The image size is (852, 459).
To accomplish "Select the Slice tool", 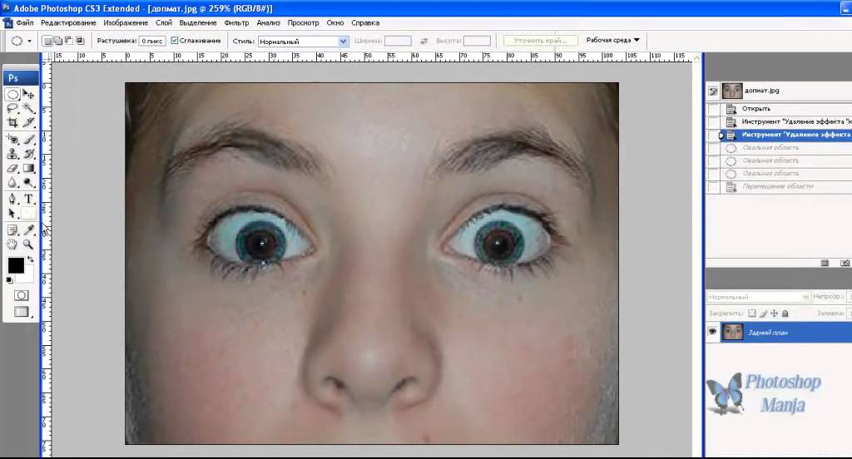I will (x=29, y=123).
